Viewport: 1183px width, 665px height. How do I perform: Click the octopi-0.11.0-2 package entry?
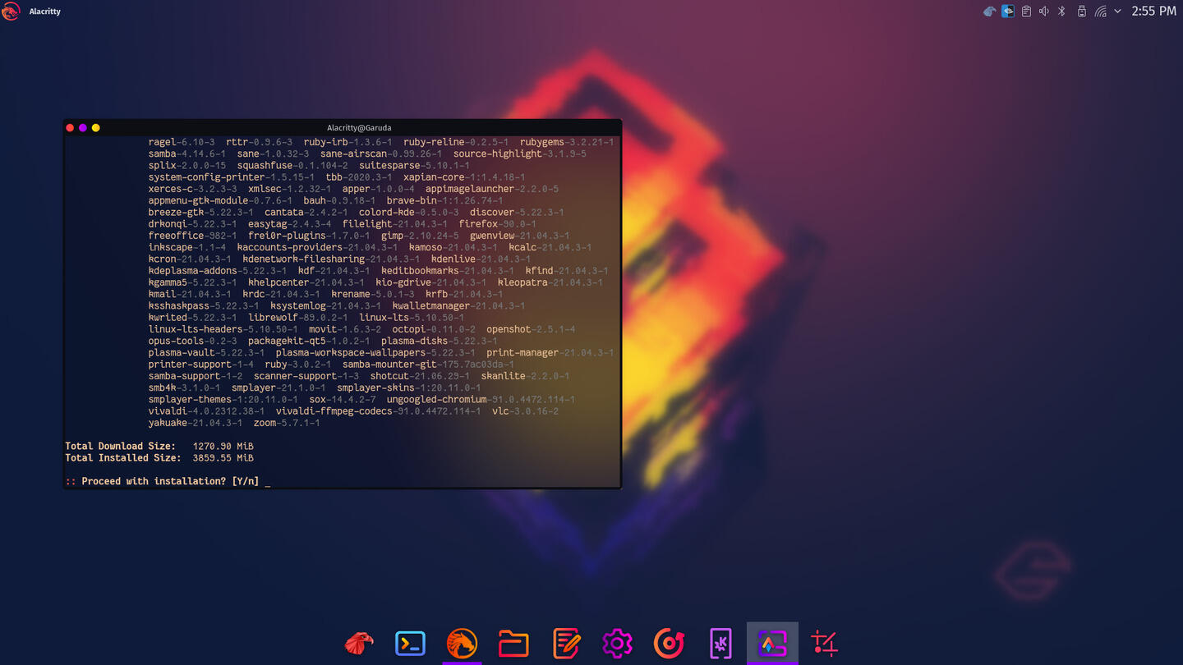[x=434, y=329]
